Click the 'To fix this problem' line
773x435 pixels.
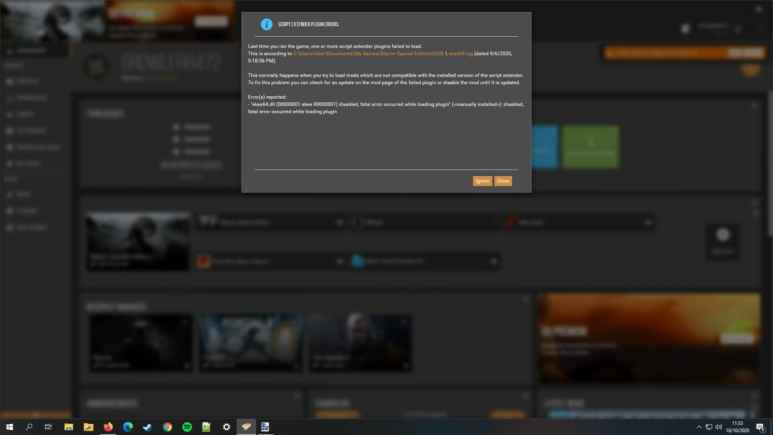(384, 83)
